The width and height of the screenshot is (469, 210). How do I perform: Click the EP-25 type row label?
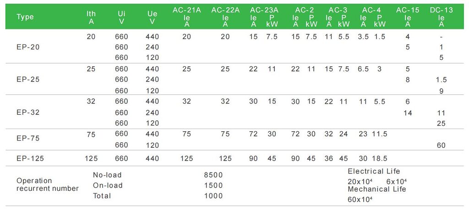(27, 79)
